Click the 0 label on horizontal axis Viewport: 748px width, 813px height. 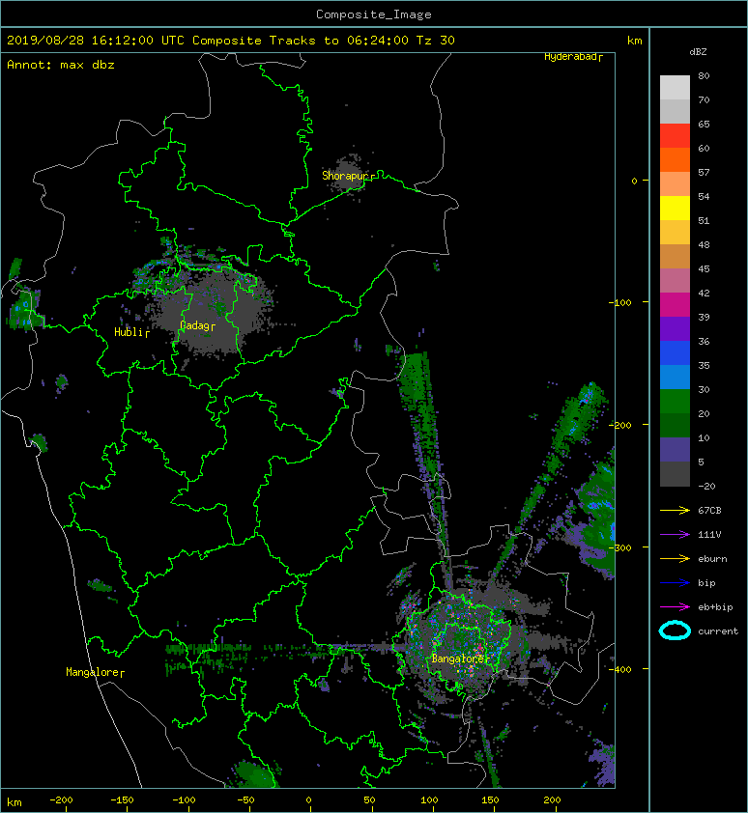point(308,800)
